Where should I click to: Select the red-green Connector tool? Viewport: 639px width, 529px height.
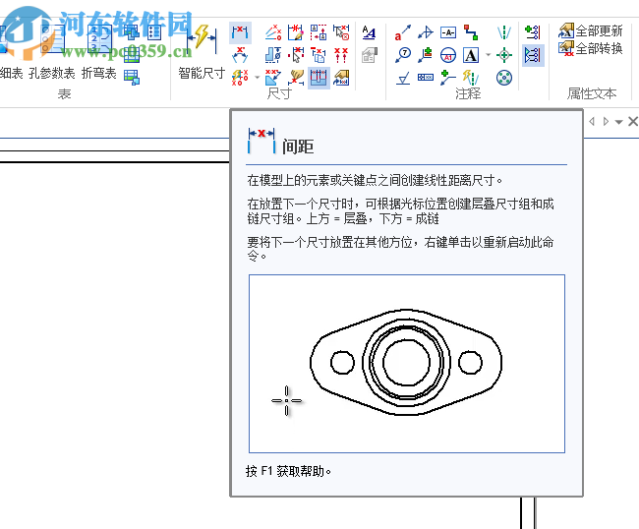471,32
